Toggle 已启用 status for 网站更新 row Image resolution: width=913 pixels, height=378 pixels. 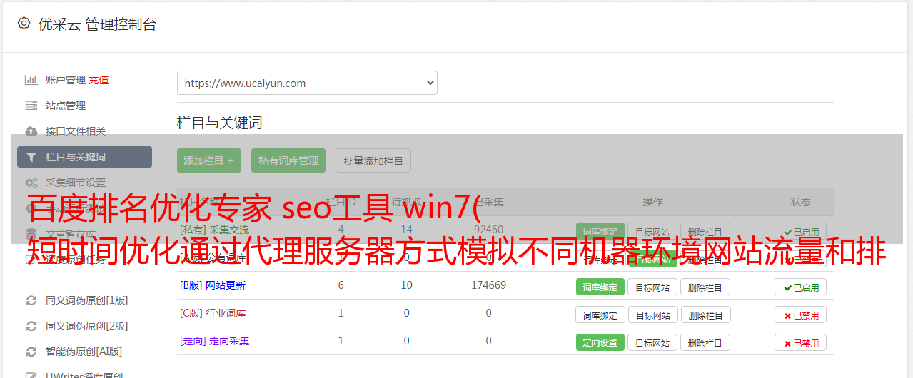[801, 287]
